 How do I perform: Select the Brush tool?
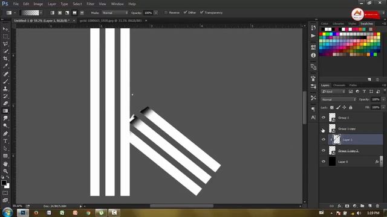coord(5,81)
